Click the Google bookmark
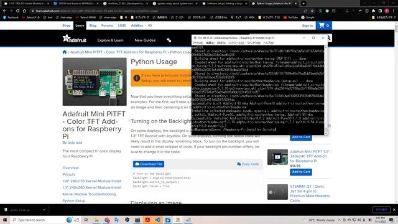Image resolution: width=398 pixels, height=224 pixels. point(308,17)
